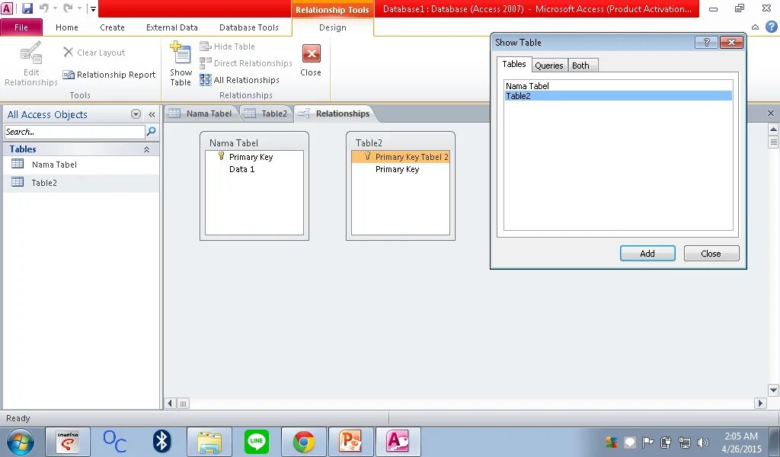Click the Show Table dialog help question mark
This screenshot has width=780, height=457.
pyautogui.click(x=706, y=42)
